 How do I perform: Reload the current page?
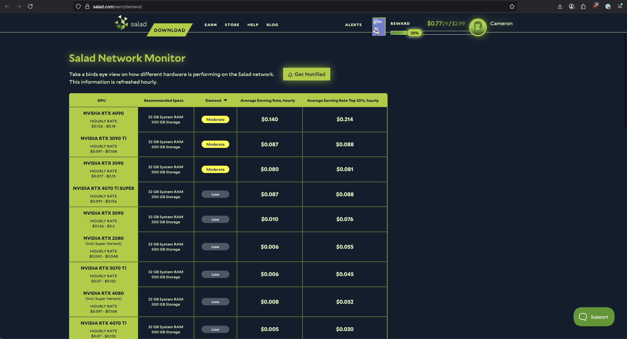(30, 6)
